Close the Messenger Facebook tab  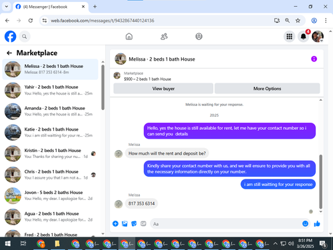click(x=83, y=7)
